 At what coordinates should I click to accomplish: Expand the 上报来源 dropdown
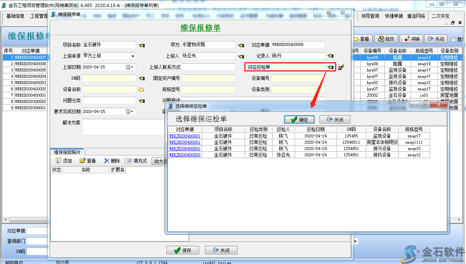click(133, 56)
